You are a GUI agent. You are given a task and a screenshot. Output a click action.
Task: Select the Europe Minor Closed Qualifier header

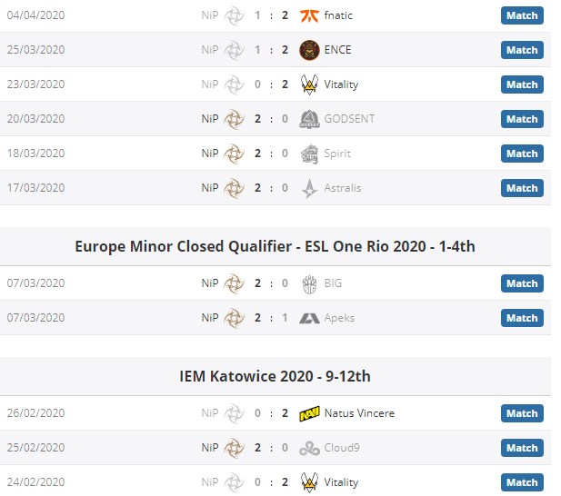(275, 246)
